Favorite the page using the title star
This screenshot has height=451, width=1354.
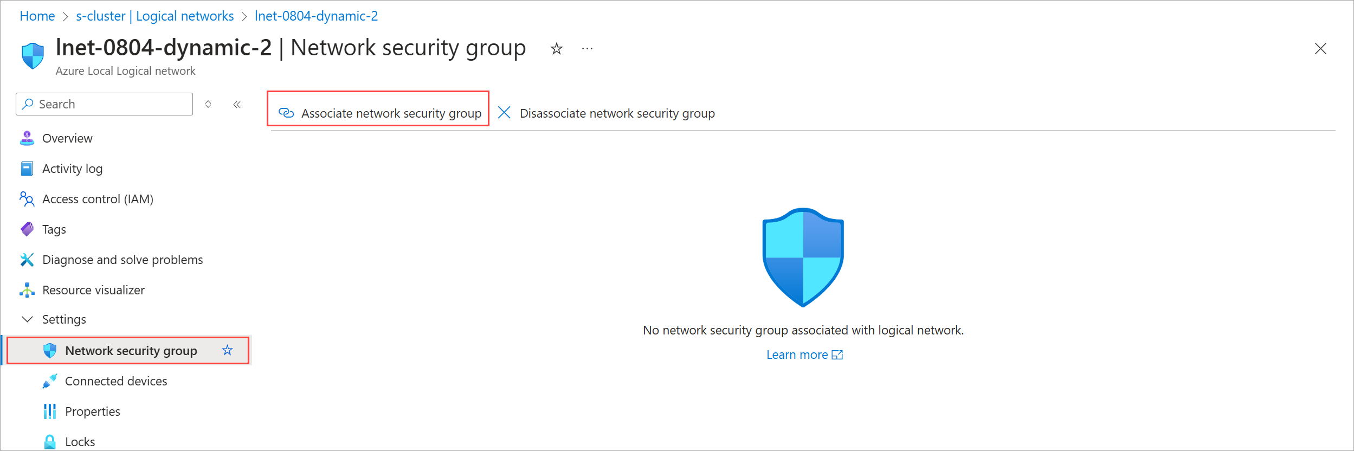tap(556, 49)
